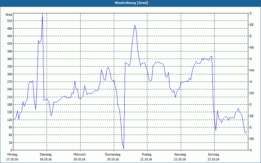261x163 pixels.
Task: Select the NE compass label at 30 gridline
Action: tap(252, 139)
